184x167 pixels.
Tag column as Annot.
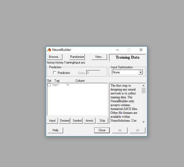coord(90,121)
